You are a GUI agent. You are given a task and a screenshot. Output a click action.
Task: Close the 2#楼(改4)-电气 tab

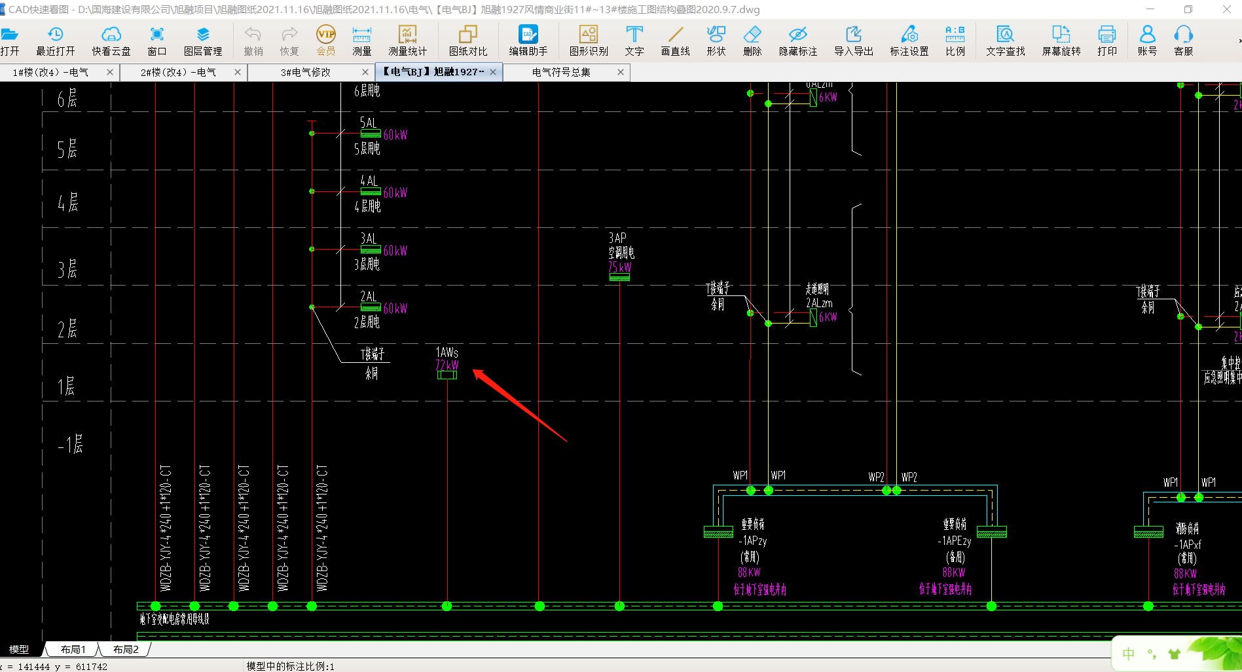[238, 72]
